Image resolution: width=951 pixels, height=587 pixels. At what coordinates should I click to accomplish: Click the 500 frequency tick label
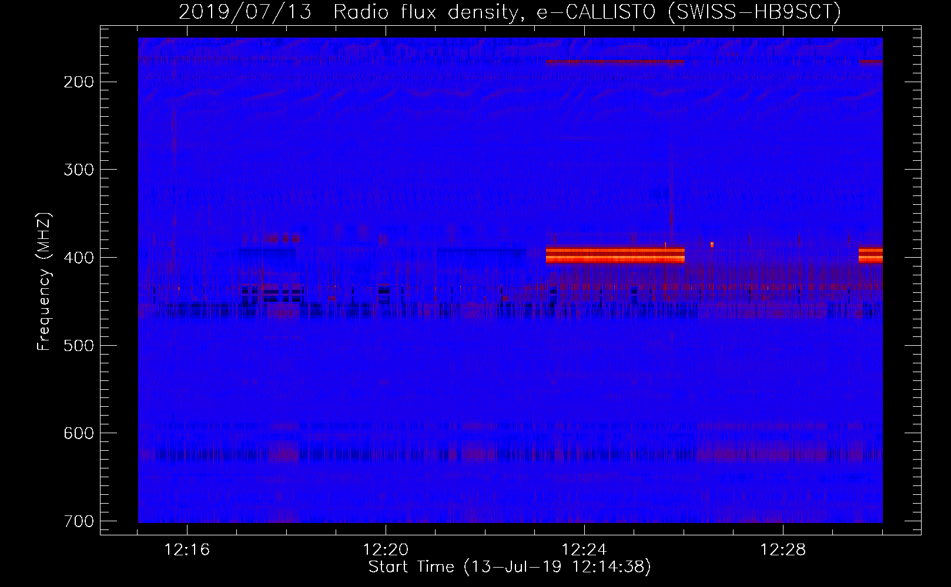point(78,345)
